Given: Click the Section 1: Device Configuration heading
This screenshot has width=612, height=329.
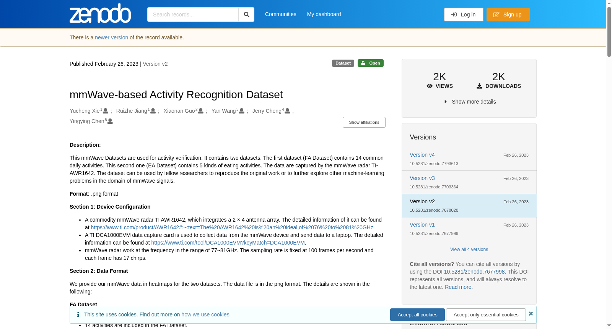Looking at the screenshot, I should (x=110, y=207).
